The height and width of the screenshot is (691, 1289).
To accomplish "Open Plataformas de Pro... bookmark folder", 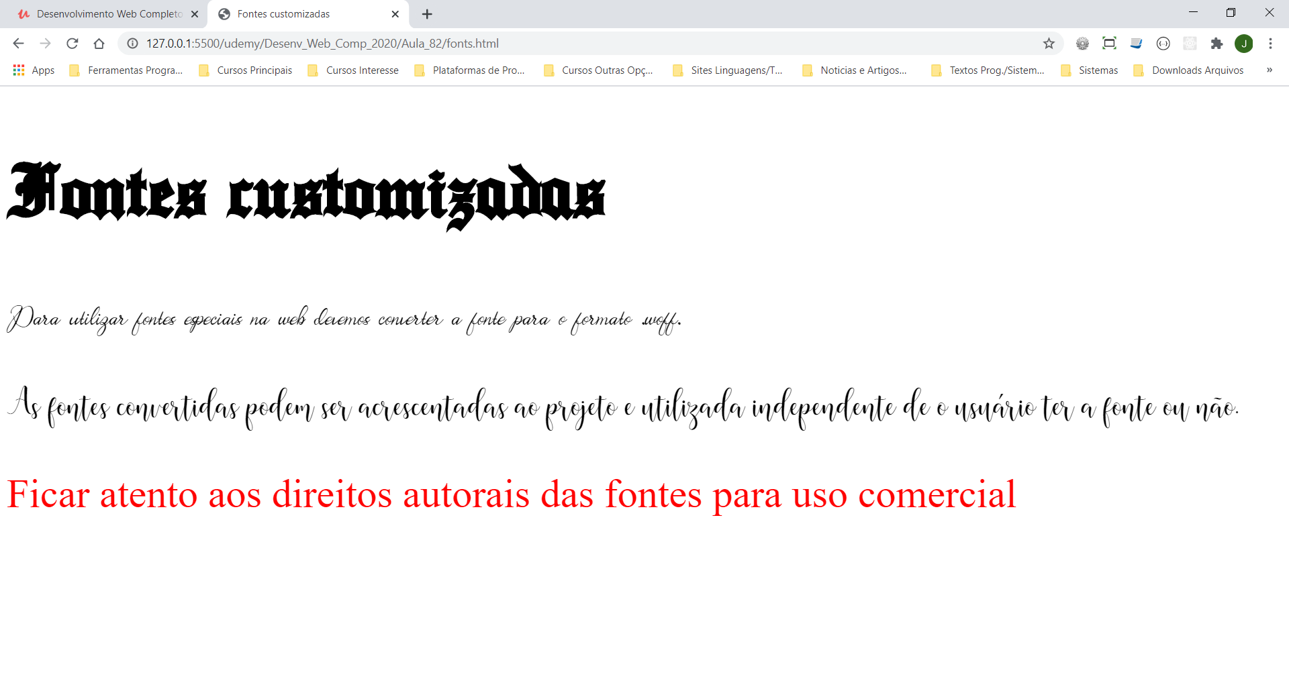I will click(x=470, y=70).
